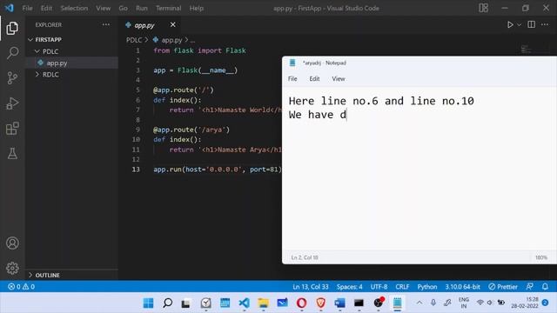The width and height of the screenshot is (557, 313).
Task: Open the Manage gear settings icon
Action: click(x=12, y=268)
